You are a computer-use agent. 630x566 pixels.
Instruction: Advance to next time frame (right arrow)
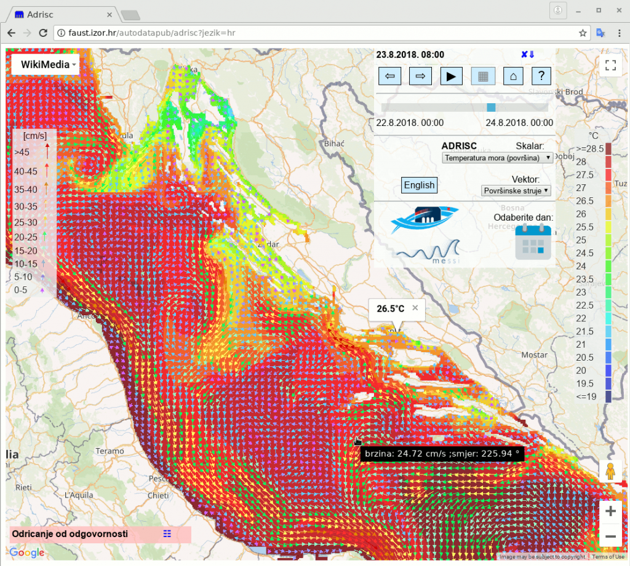coord(420,76)
